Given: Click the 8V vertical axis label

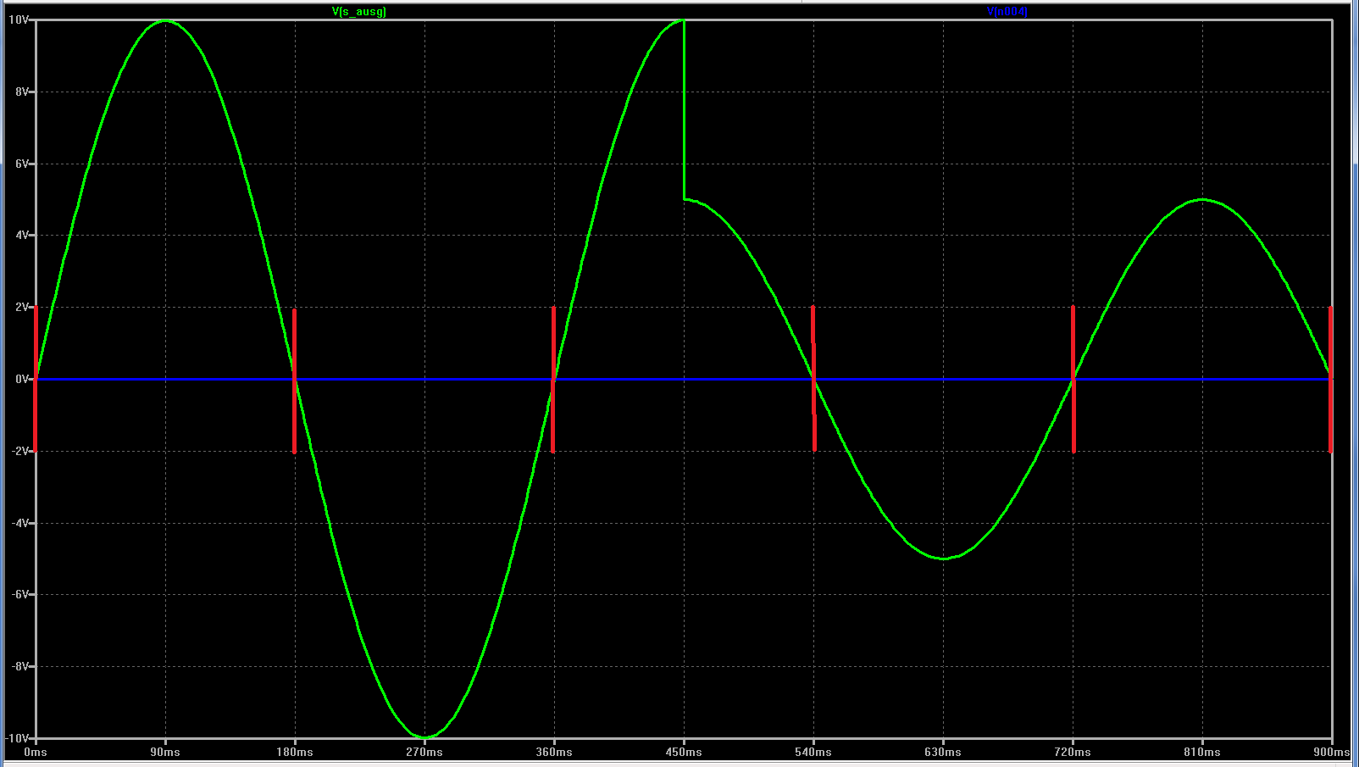Looking at the screenshot, I should click(22, 92).
